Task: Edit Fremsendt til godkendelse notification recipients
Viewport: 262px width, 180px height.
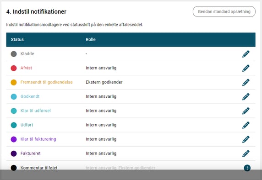Action: point(246,82)
